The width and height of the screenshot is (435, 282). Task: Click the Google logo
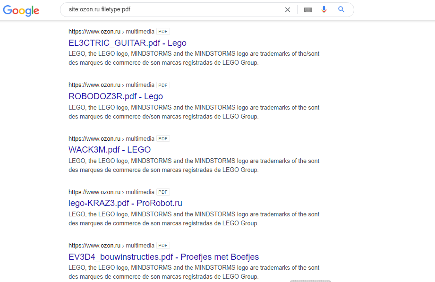pos(21,10)
